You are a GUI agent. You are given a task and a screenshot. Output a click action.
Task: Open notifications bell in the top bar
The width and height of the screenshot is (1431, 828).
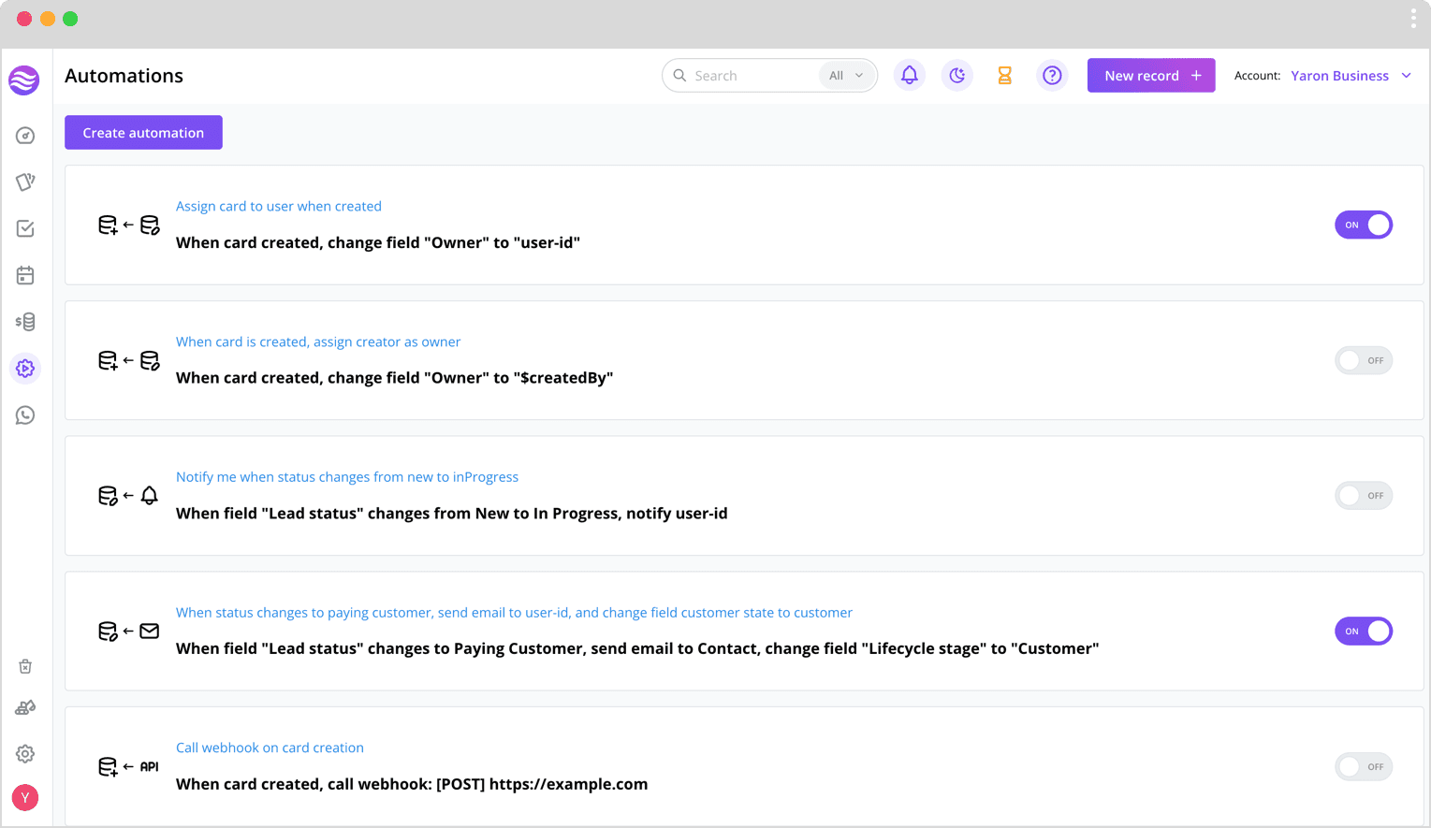910,76
